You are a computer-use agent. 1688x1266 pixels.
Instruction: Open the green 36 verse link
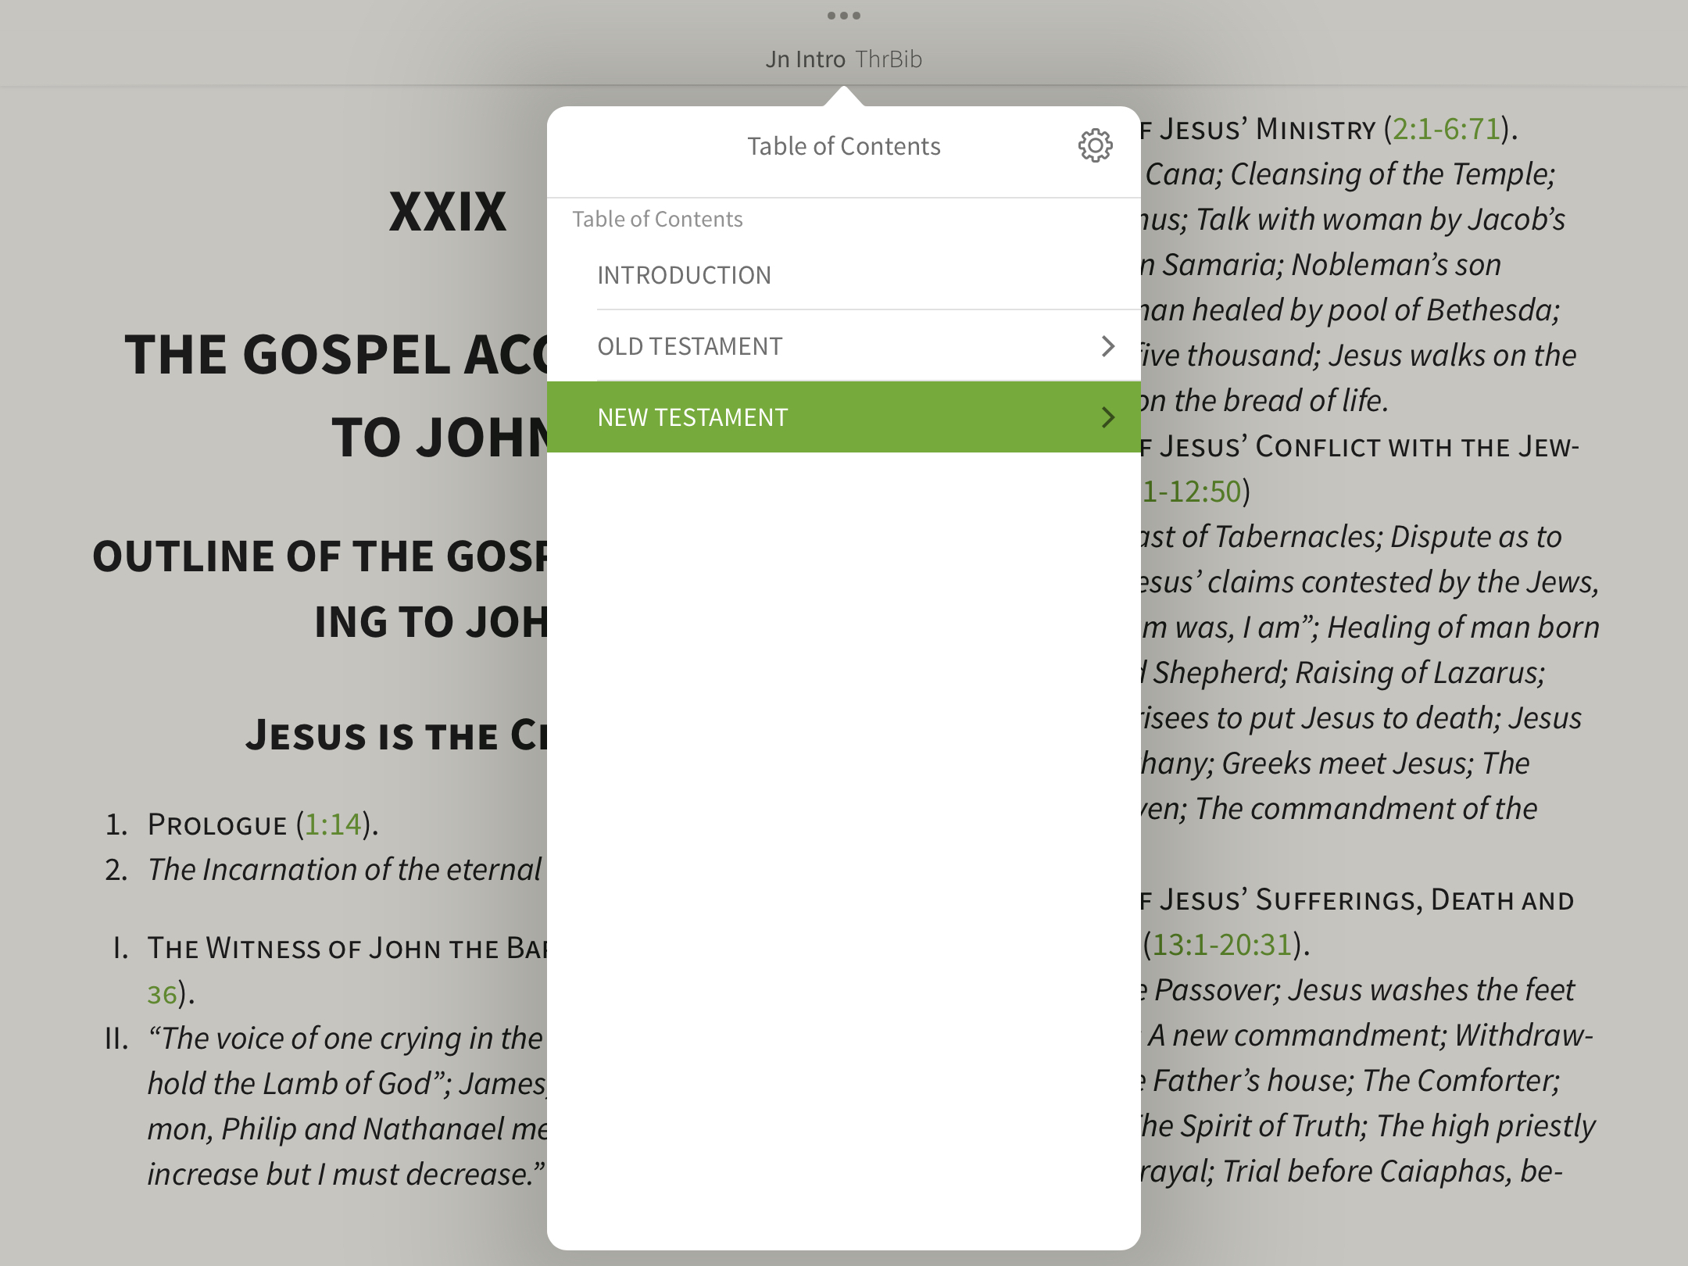click(162, 994)
